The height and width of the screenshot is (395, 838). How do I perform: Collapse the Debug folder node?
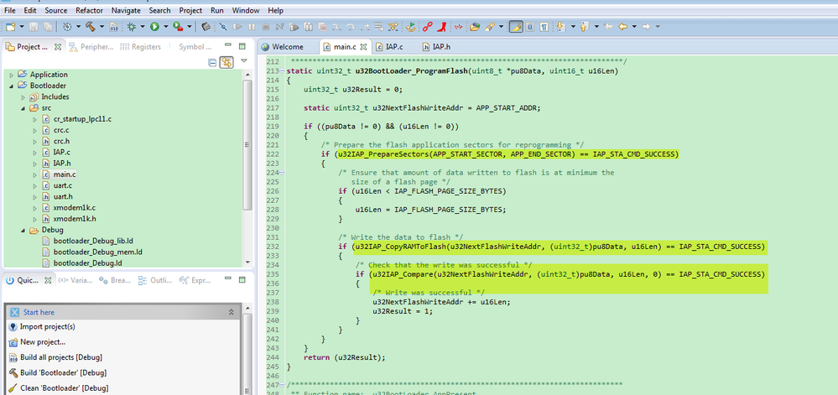click(x=23, y=231)
